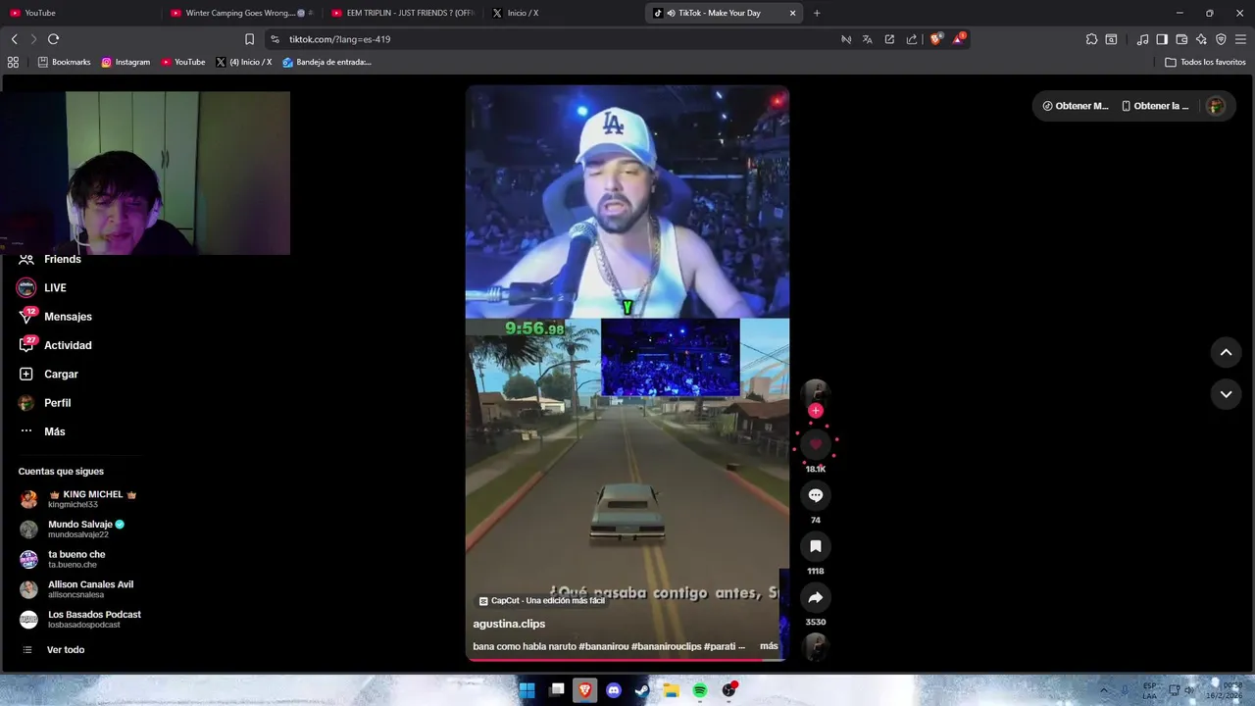
Task: Open browser extensions puzzle icon
Action: click(1091, 39)
